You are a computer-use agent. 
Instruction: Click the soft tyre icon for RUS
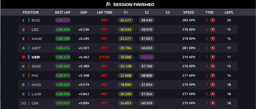(213, 20)
